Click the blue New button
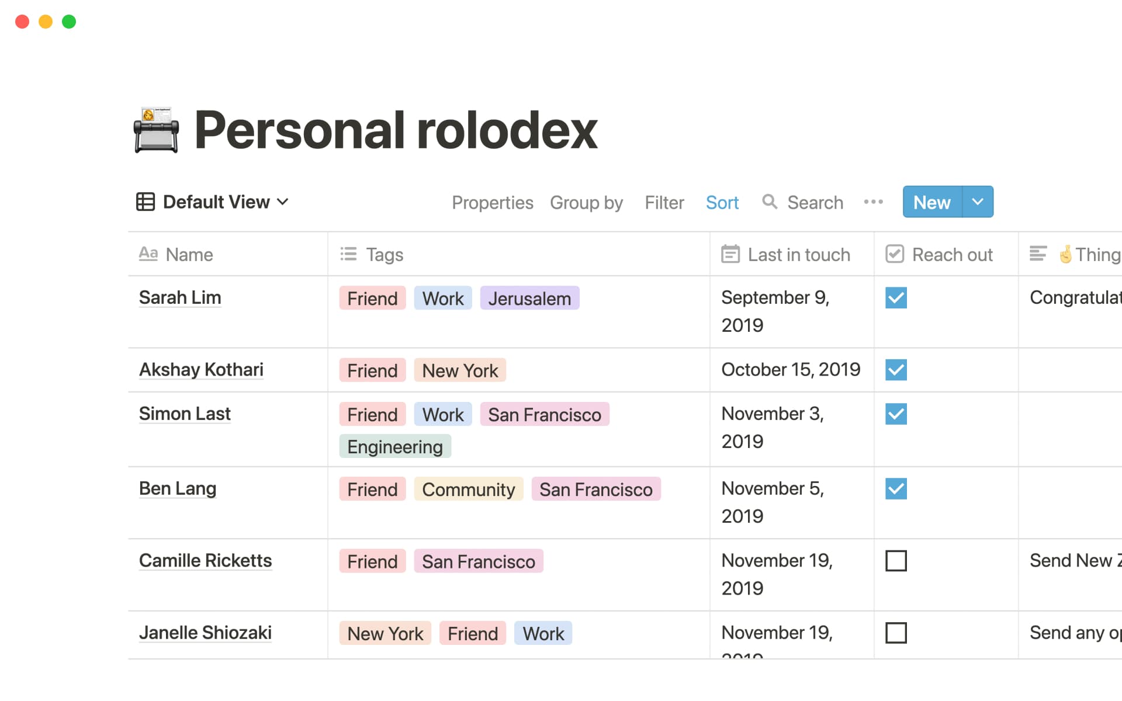This screenshot has height=701, width=1122. click(930, 202)
